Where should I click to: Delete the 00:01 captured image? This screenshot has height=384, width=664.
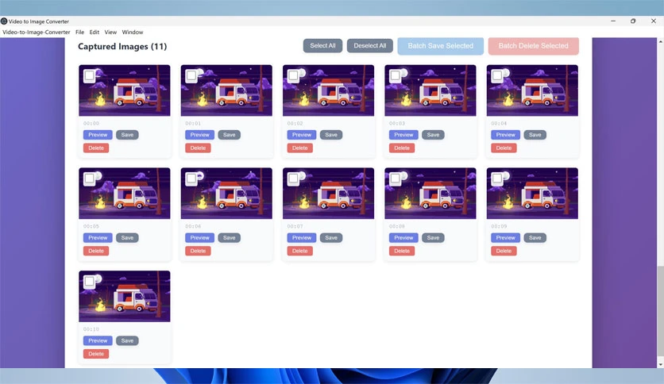click(x=199, y=148)
